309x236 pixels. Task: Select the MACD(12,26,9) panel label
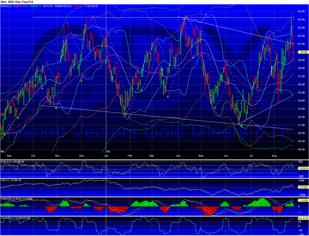(13, 199)
